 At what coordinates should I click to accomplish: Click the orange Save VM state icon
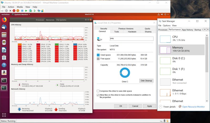18,11
